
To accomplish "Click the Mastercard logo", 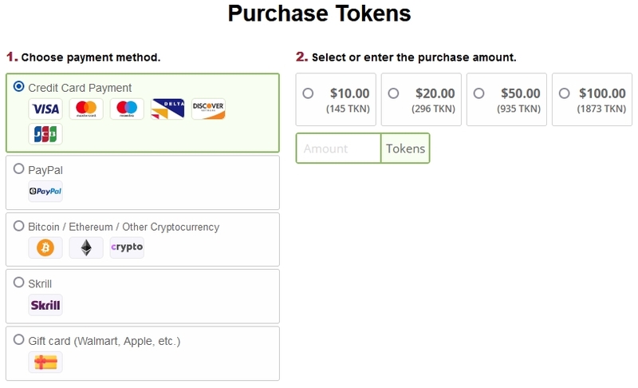I will 86,109.
